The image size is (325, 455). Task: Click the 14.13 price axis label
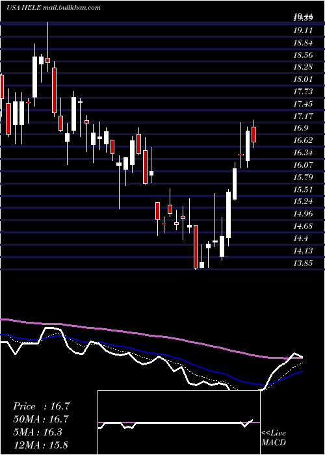pos(303,251)
